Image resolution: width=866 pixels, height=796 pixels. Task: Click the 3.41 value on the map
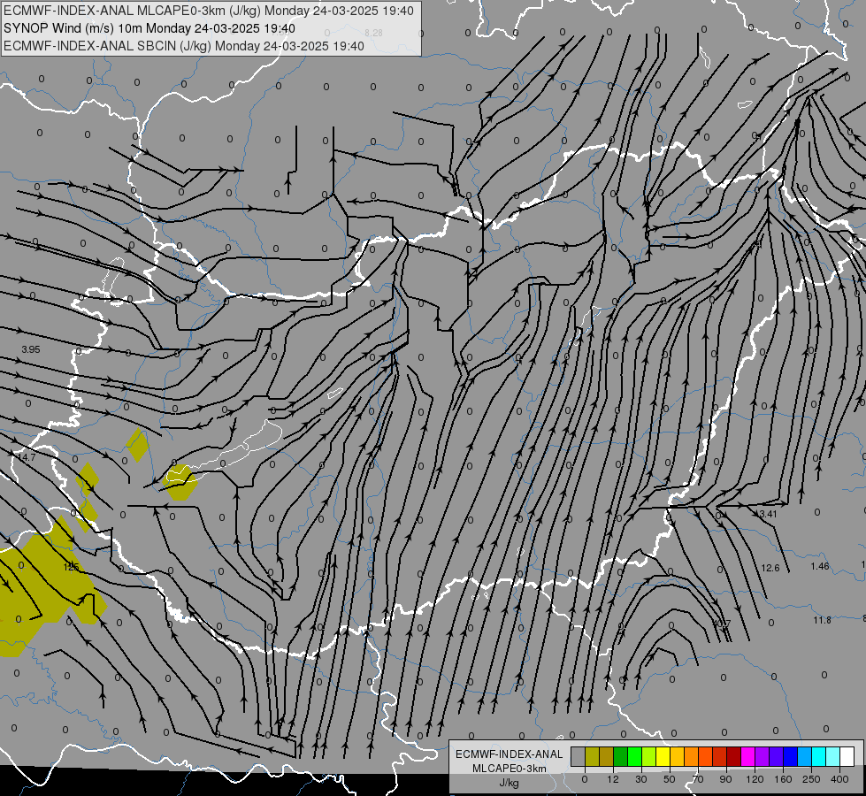point(768,514)
